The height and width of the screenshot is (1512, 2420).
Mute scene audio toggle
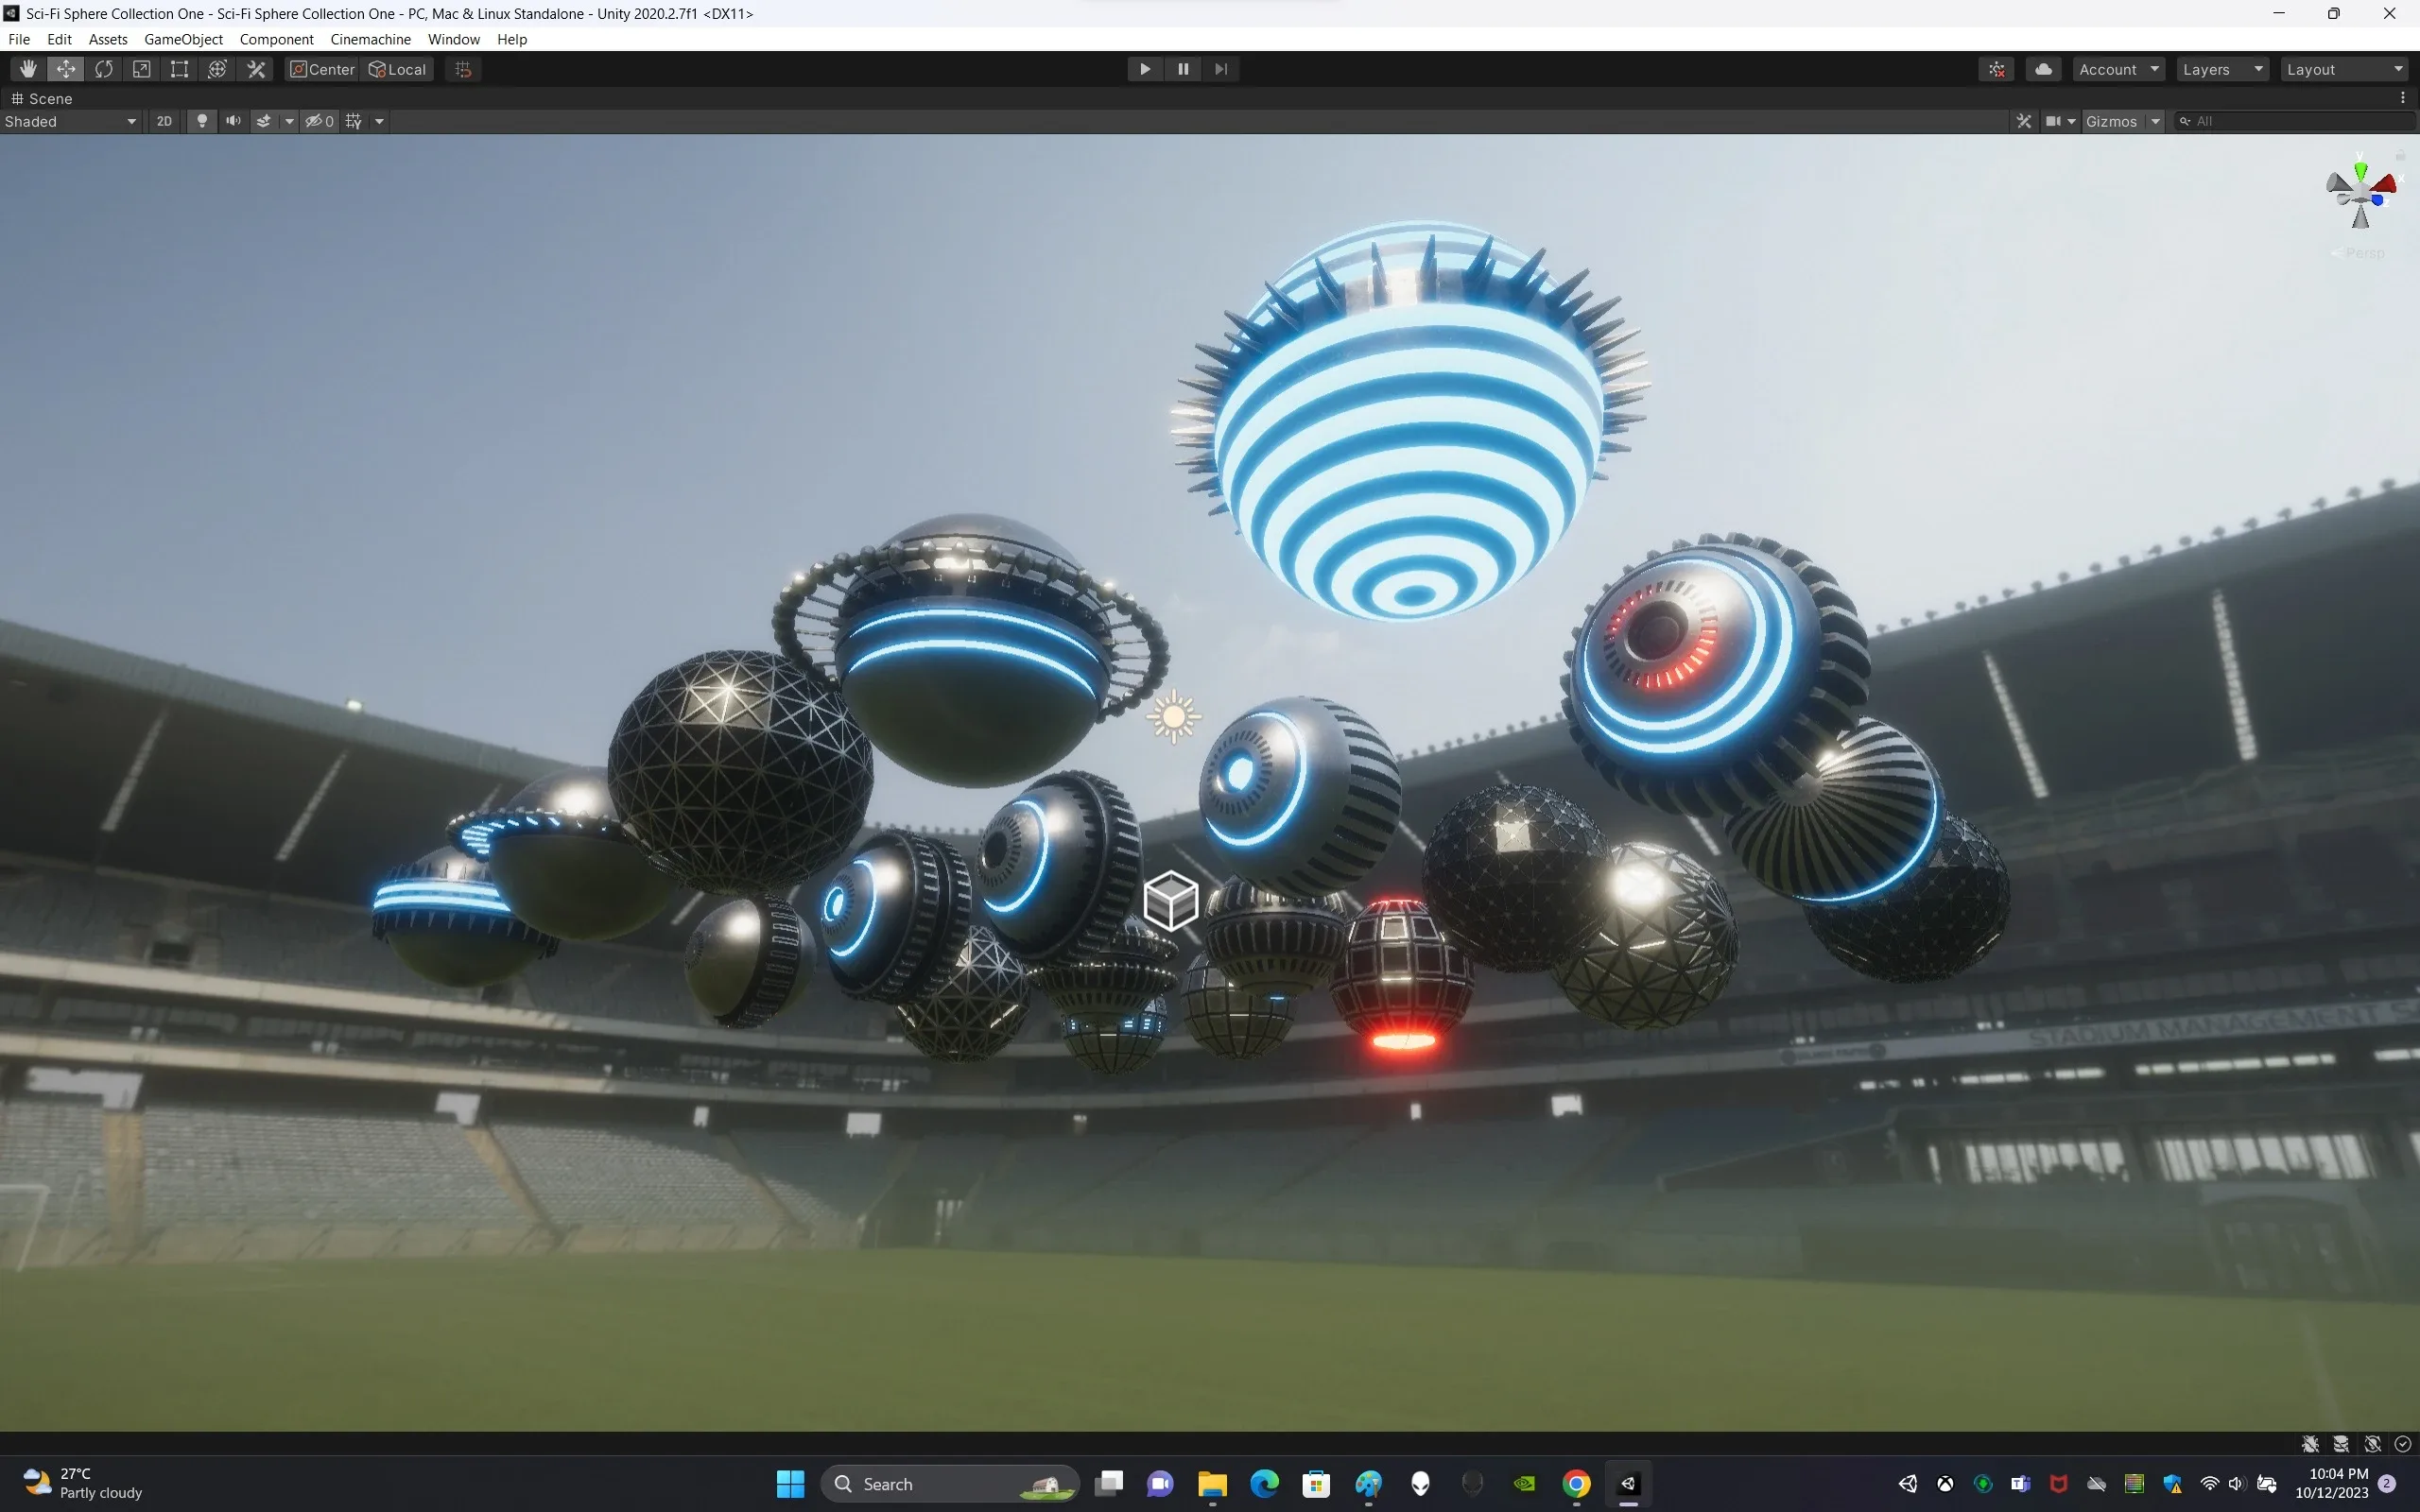(x=233, y=121)
